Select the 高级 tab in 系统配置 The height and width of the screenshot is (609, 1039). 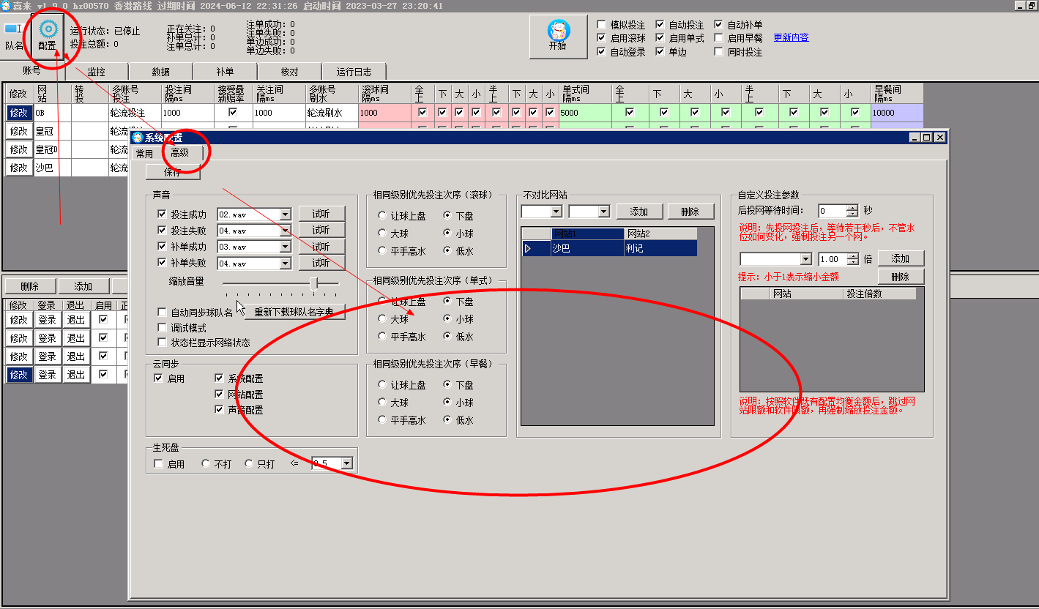180,153
